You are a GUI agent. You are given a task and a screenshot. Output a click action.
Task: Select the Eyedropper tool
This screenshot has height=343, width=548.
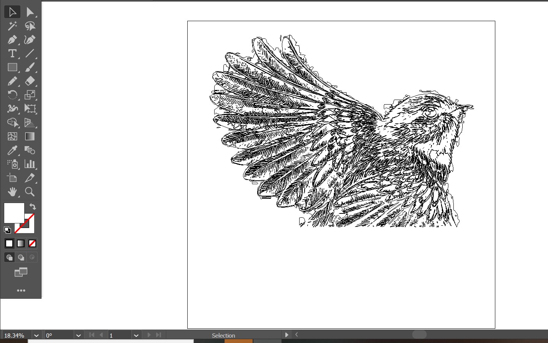tap(12, 150)
